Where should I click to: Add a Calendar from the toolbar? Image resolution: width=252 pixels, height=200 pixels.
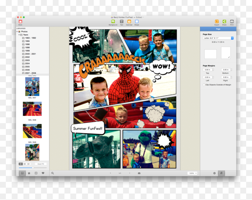[x=129, y=22]
